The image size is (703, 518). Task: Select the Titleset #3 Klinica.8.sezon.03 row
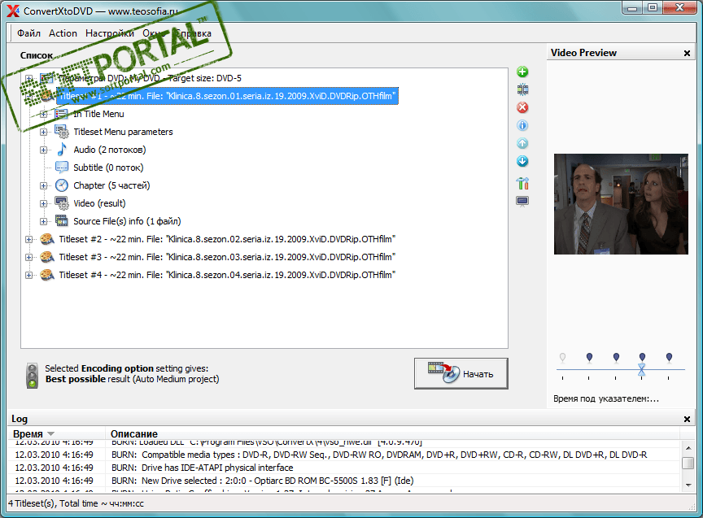[227, 257]
